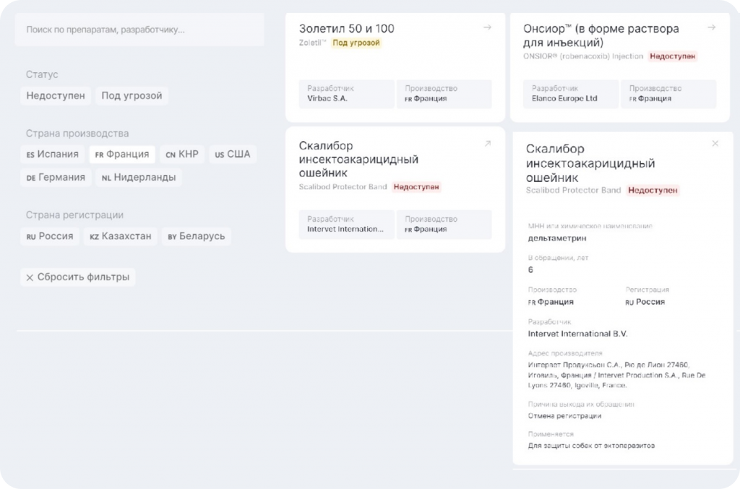Open the Онсиор card arrow icon

[x=712, y=28]
